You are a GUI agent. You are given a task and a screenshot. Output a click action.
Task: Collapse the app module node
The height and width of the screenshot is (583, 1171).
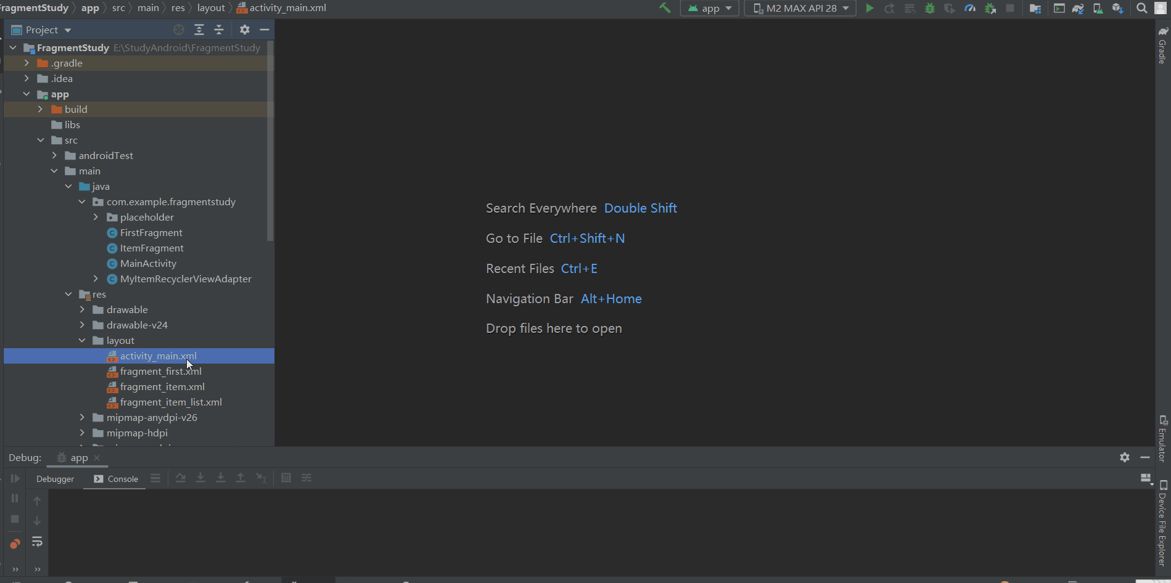click(x=27, y=94)
